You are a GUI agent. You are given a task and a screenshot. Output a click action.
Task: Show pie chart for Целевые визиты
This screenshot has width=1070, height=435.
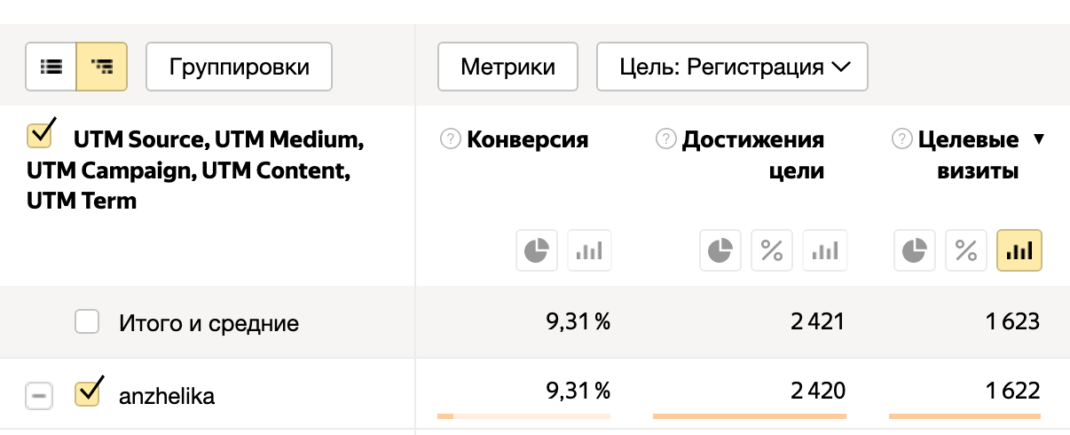click(x=916, y=251)
